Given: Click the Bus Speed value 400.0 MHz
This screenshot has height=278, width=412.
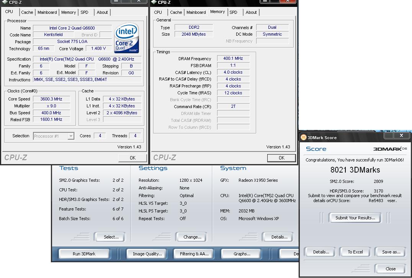Looking at the screenshot, I should [51, 113].
